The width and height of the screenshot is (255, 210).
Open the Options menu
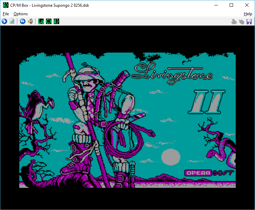click(21, 14)
